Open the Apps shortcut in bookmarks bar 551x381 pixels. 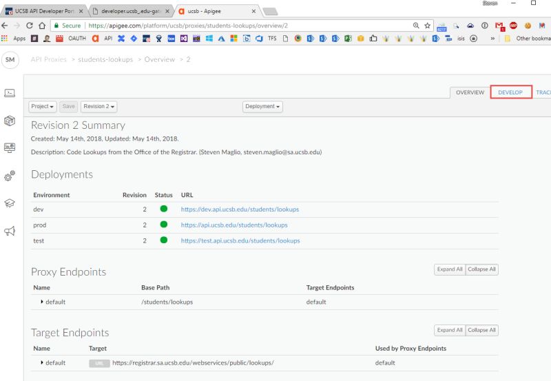(x=13, y=39)
